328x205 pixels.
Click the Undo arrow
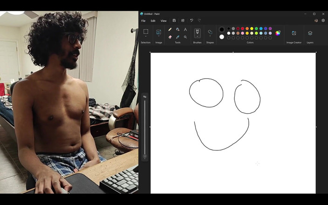[x=191, y=20]
